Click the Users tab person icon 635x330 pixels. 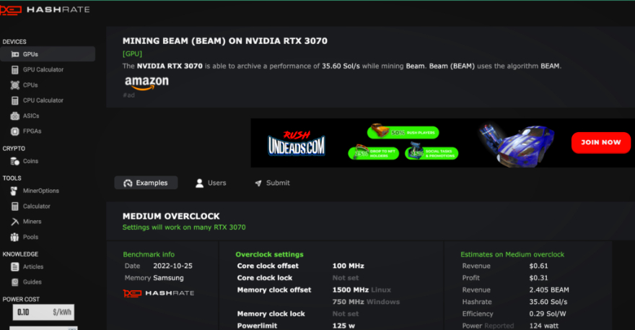tap(199, 183)
